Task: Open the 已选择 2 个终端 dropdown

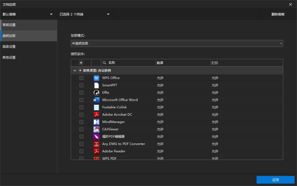Action: tap(85, 14)
